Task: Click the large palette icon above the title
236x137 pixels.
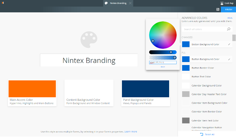Action: click(x=89, y=39)
